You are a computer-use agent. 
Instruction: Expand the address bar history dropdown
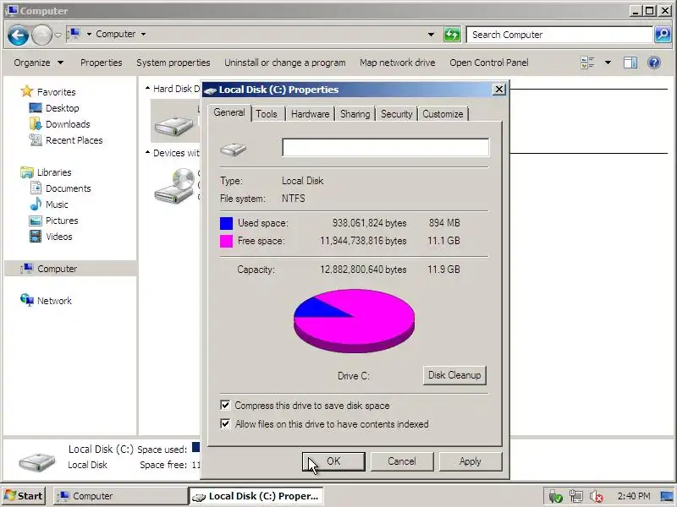(431, 35)
